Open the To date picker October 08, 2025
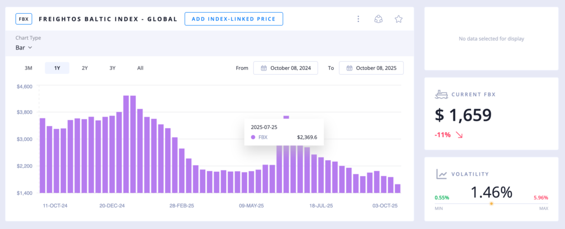Viewport: 565px width, 229px height. pyautogui.click(x=371, y=68)
